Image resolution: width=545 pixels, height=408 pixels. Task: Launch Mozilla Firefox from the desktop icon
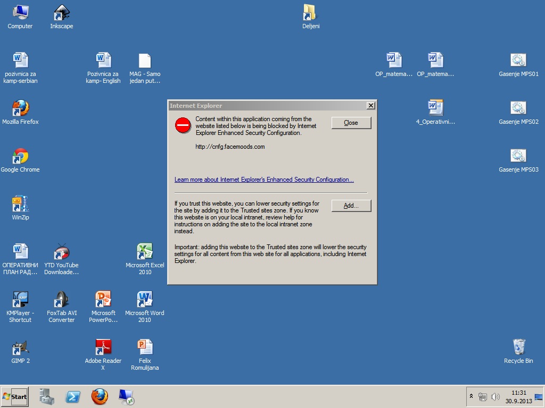tap(20, 108)
